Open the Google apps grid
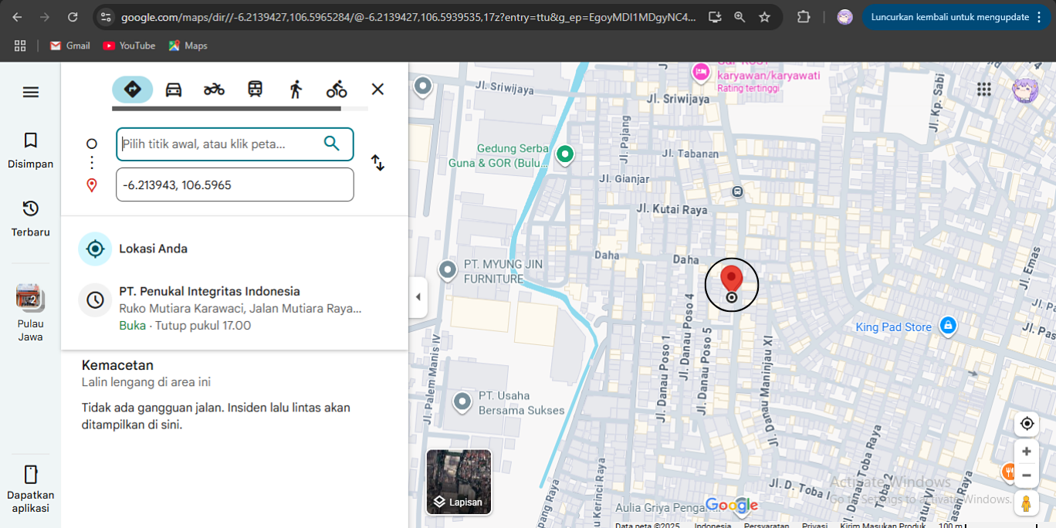Image resolution: width=1056 pixels, height=528 pixels. coord(983,90)
